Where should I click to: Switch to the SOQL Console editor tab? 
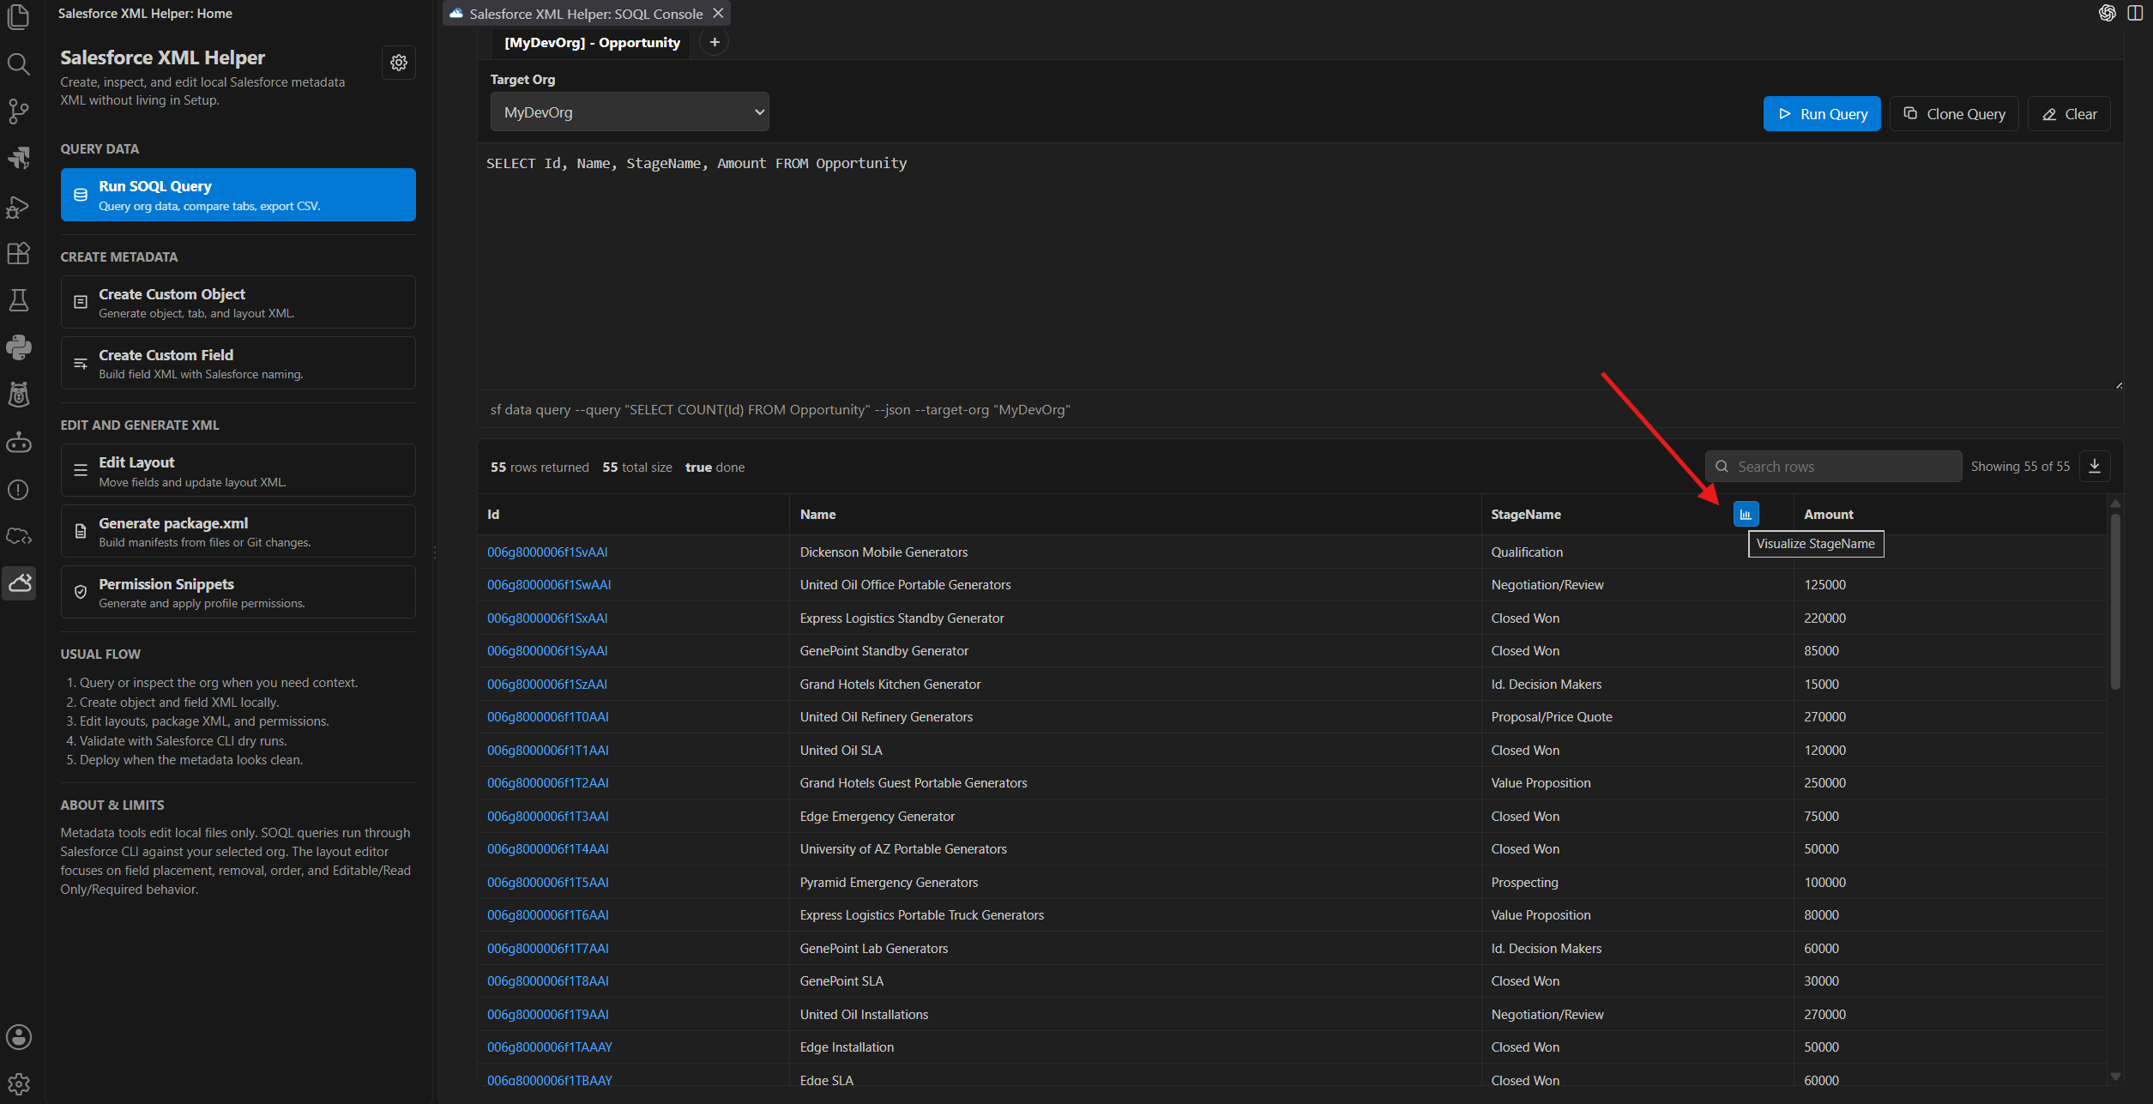pyautogui.click(x=587, y=14)
